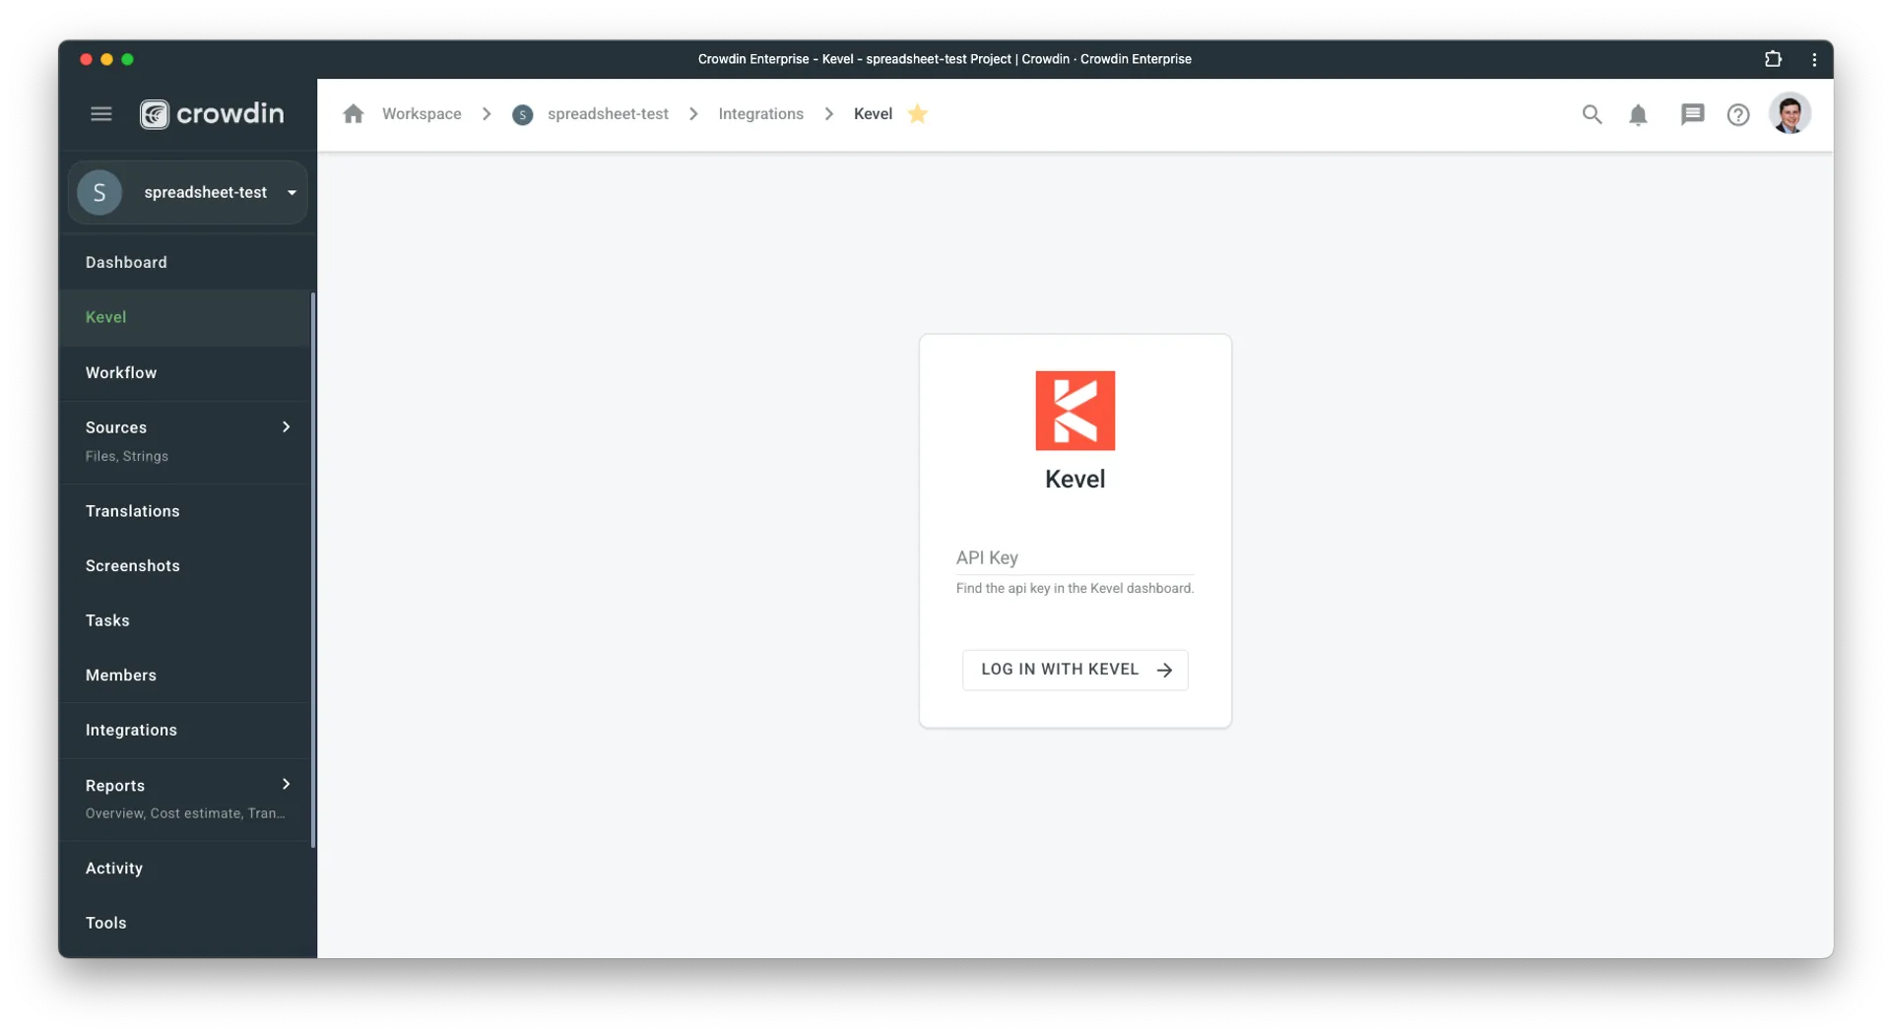Focus the API Key input field
Image resolution: width=1891 pixels, height=1034 pixels.
tap(1075, 557)
